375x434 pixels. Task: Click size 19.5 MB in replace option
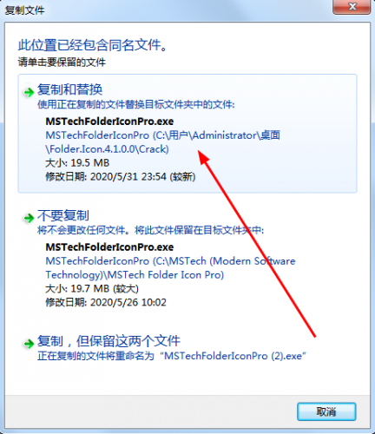tap(77, 163)
